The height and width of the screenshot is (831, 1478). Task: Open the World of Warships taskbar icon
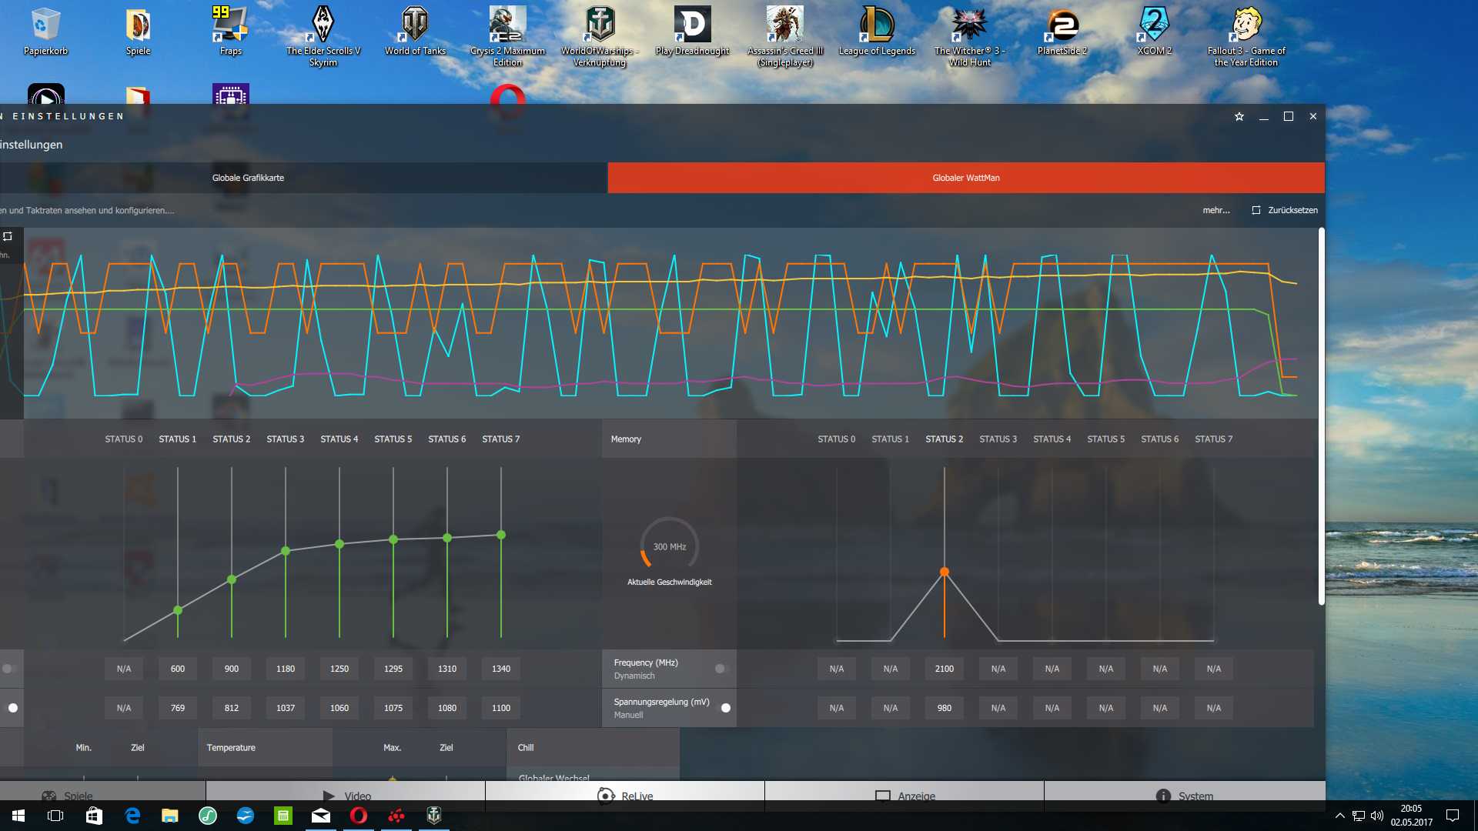(x=434, y=816)
